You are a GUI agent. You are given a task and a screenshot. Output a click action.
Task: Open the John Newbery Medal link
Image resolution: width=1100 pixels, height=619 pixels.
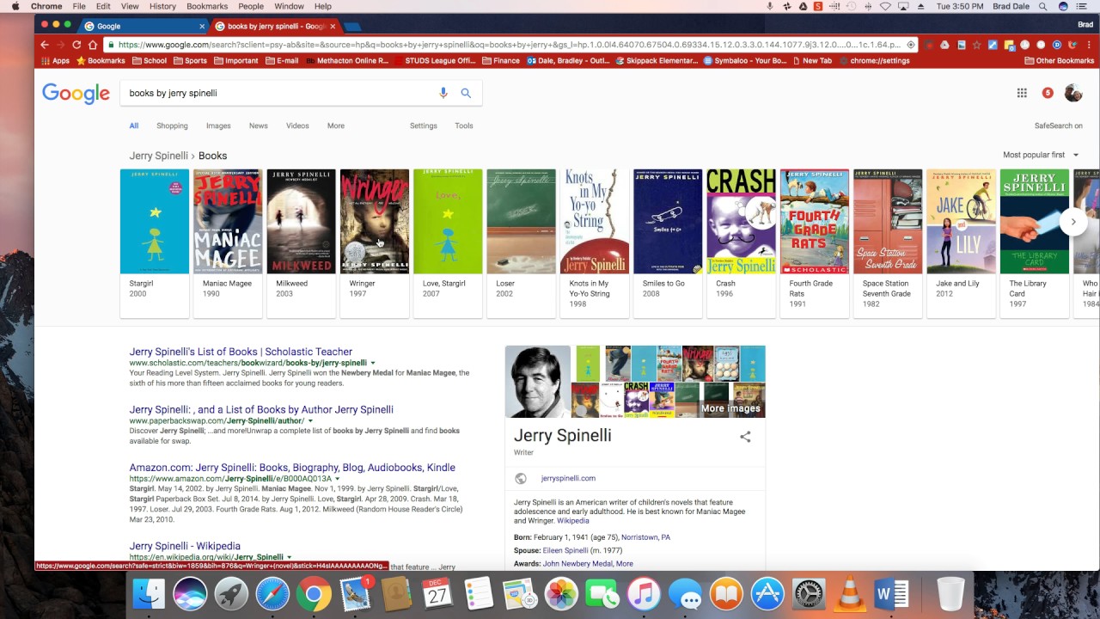pos(577,564)
